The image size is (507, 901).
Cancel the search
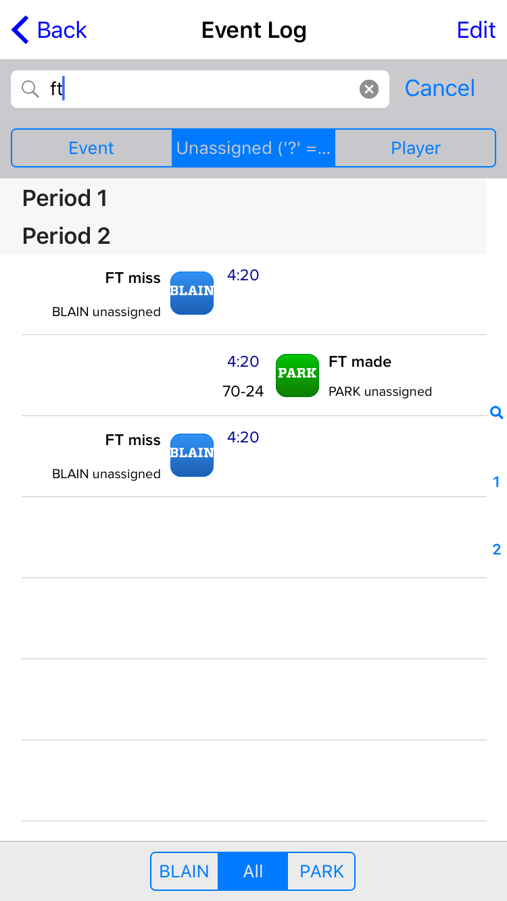click(440, 88)
